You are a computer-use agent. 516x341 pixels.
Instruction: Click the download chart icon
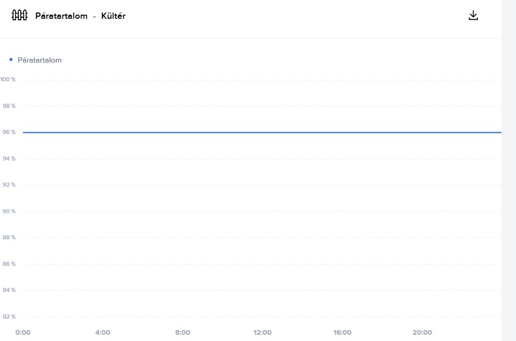(473, 15)
